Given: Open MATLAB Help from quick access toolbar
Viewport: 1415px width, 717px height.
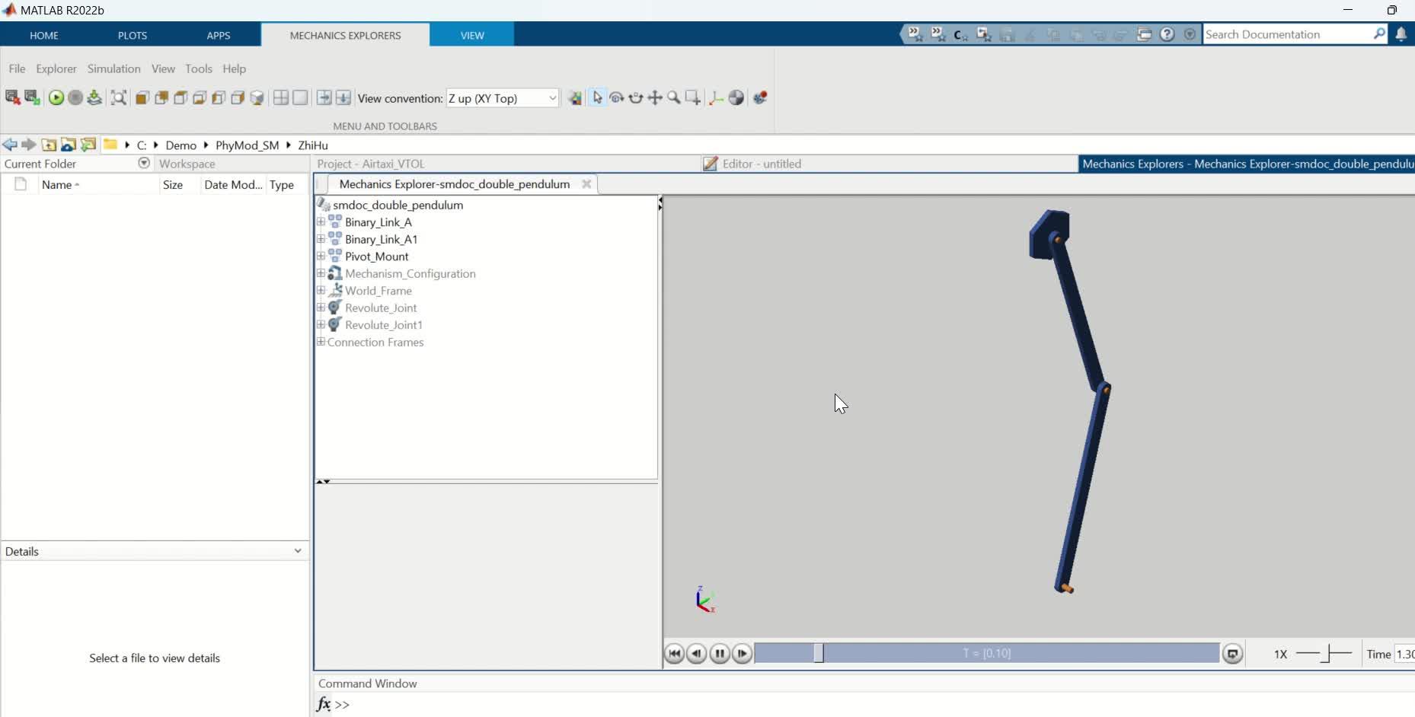Looking at the screenshot, I should (1167, 34).
